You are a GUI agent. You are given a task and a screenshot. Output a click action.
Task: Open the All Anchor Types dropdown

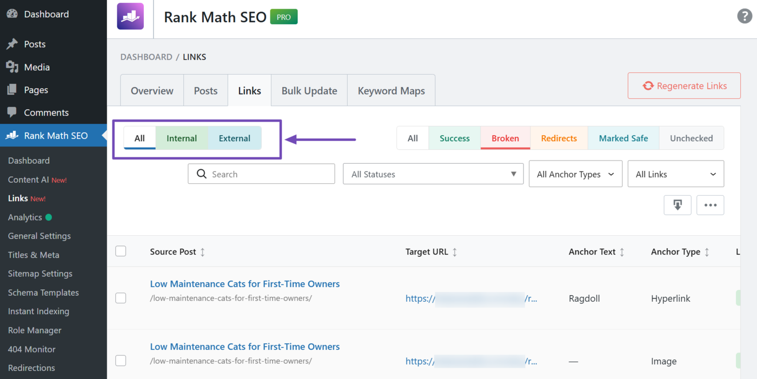click(x=575, y=174)
